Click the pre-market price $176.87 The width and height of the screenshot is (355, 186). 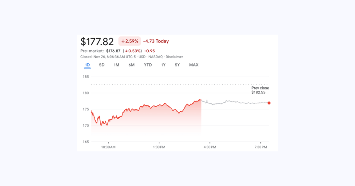pyautogui.click(x=113, y=51)
